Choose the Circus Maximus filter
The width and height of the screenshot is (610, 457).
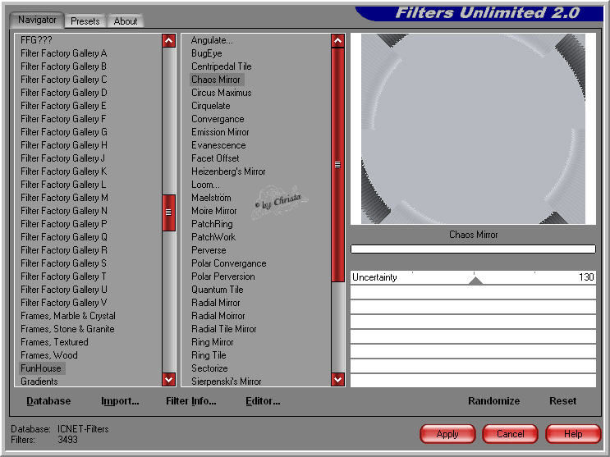pyautogui.click(x=222, y=93)
